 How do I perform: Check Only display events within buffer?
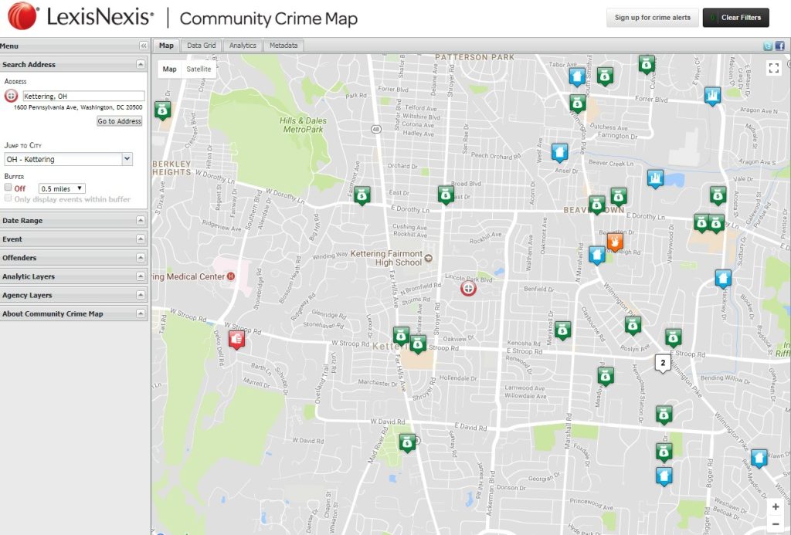pyautogui.click(x=8, y=198)
